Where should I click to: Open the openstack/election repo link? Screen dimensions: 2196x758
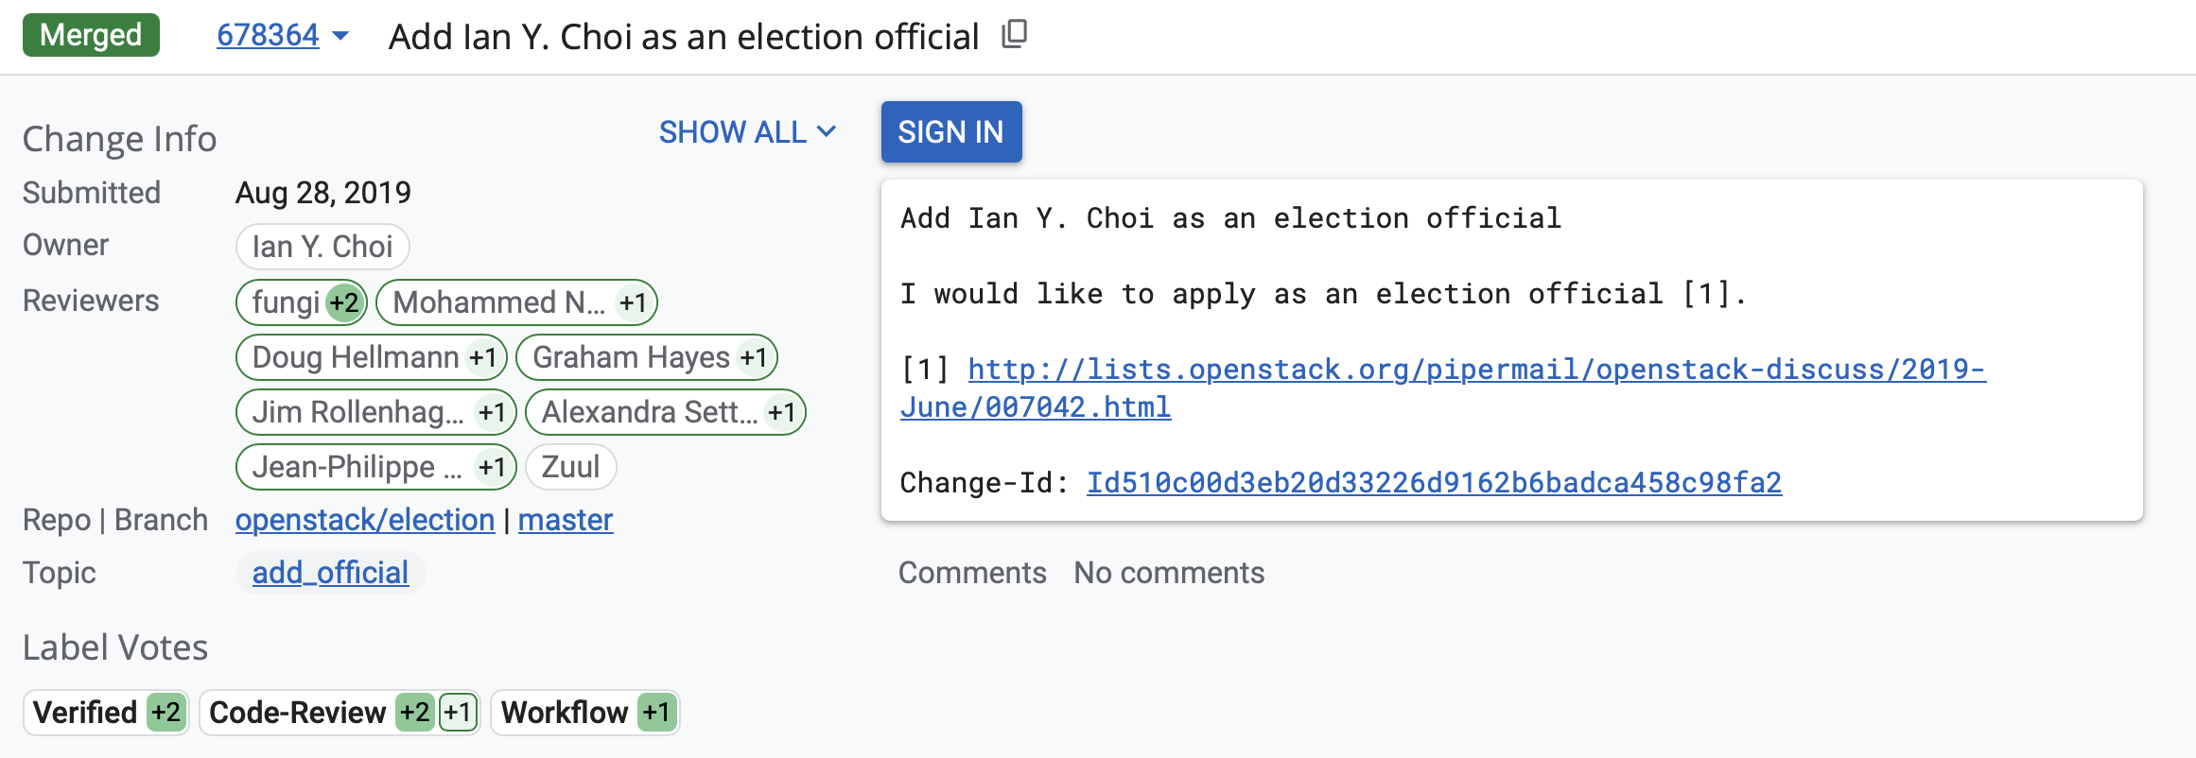365,520
